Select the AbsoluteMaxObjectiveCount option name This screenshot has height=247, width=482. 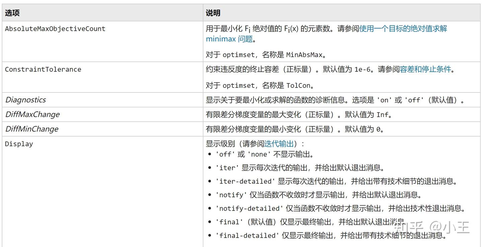[x=55, y=29]
